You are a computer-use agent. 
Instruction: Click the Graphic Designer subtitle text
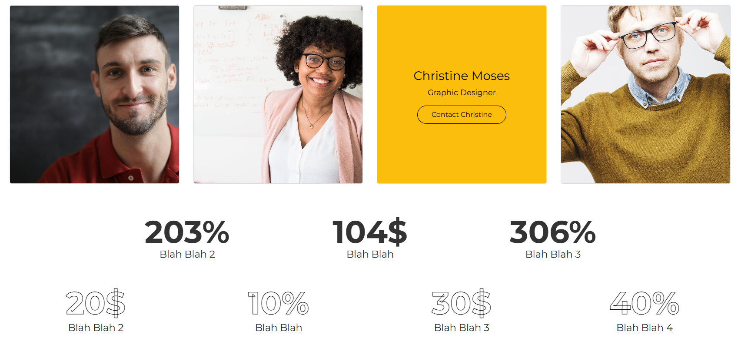tap(461, 92)
